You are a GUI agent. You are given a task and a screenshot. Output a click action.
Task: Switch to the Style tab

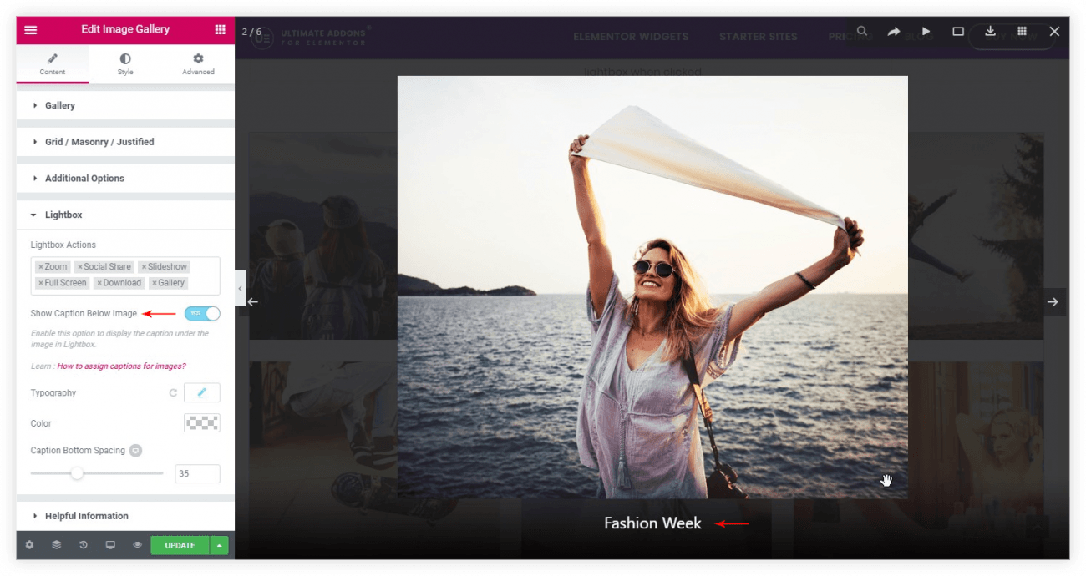(124, 64)
